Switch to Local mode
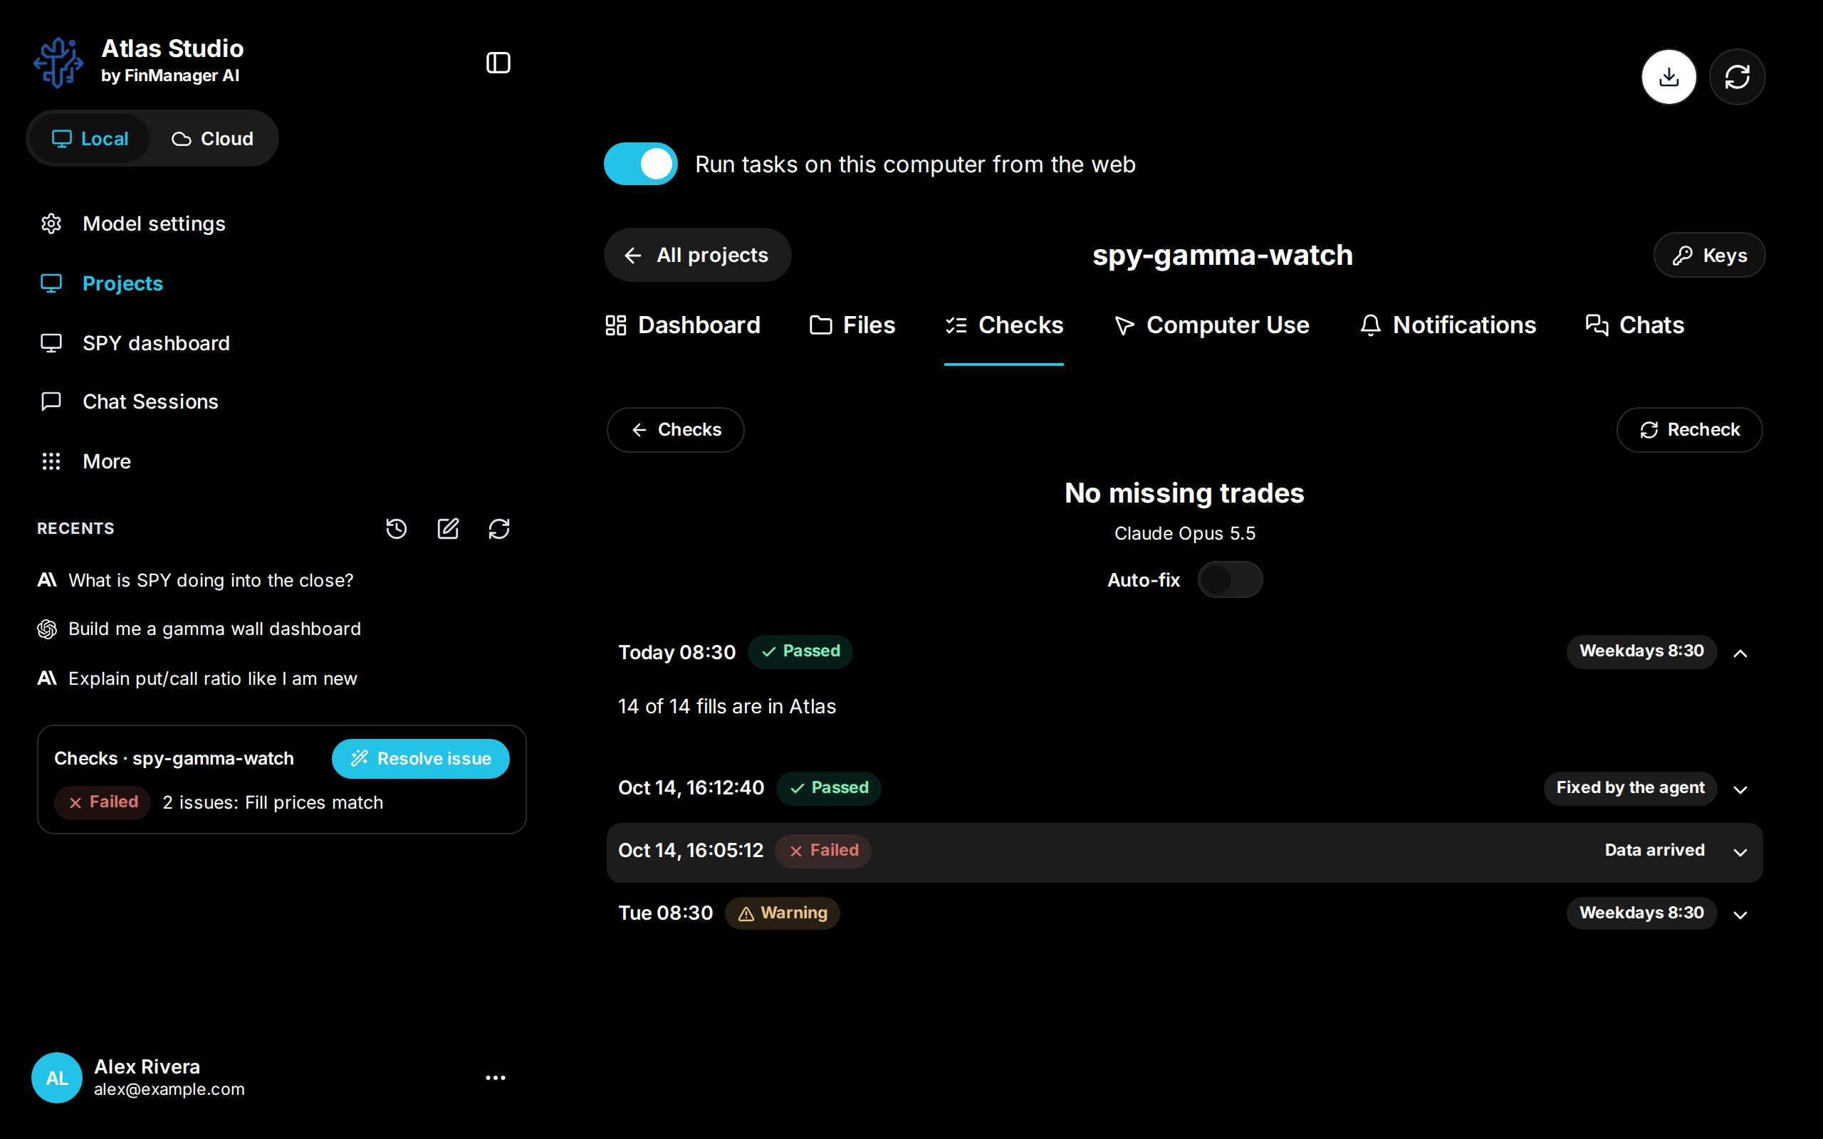Screen dimensions: 1823x1139 [90, 139]
